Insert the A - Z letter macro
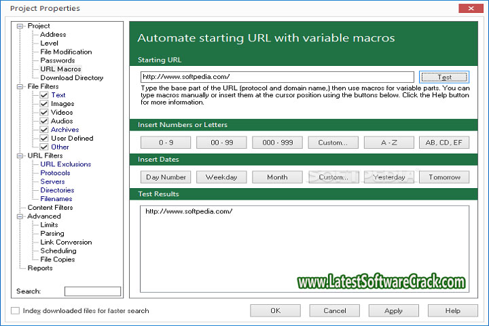 tap(388, 143)
